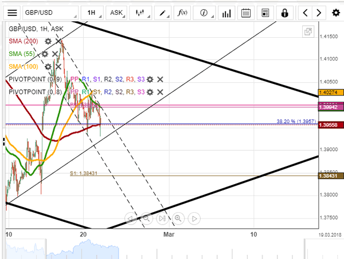The width and height of the screenshot is (344, 259).
Task: Select the S1: 1.38431 pivot label
Action: (83, 173)
